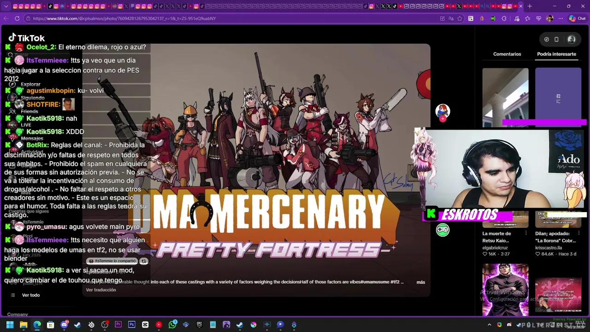Open Microsoft Store from taskbar
The image size is (590, 332).
click(x=51, y=325)
